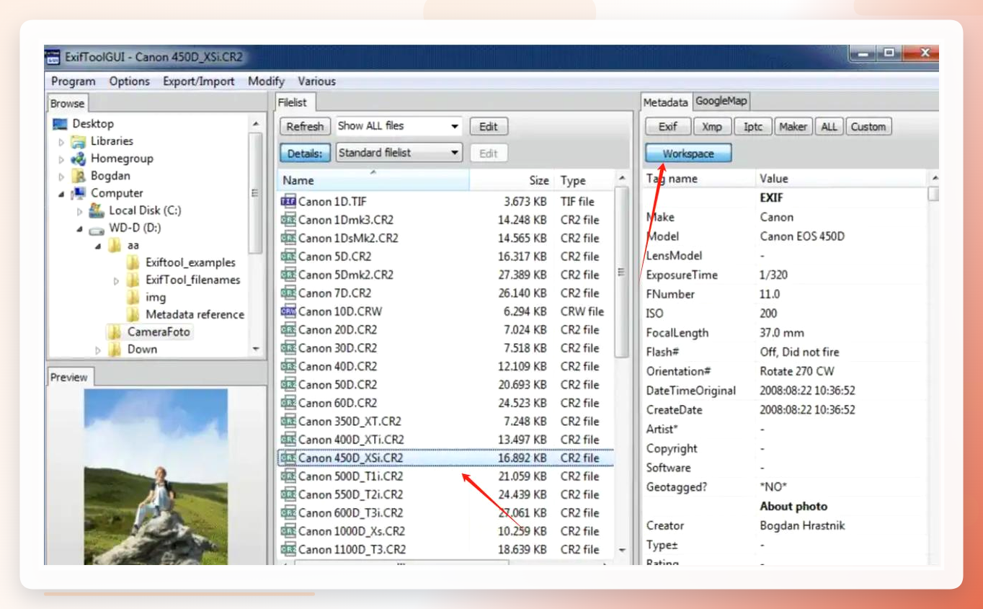Click the CR2 icon beside Canon 5D.CR2
The width and height of the screenshot is (983, 609).
coord(288,257)
